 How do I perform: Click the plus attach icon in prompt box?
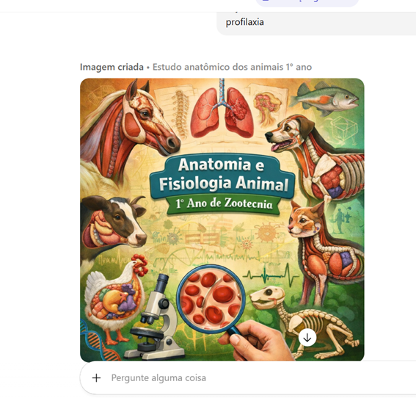tap(97, 378)
